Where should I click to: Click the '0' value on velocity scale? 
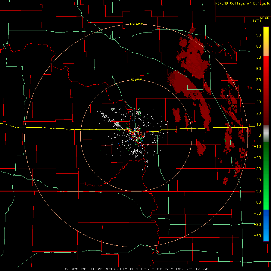point(260,135)
